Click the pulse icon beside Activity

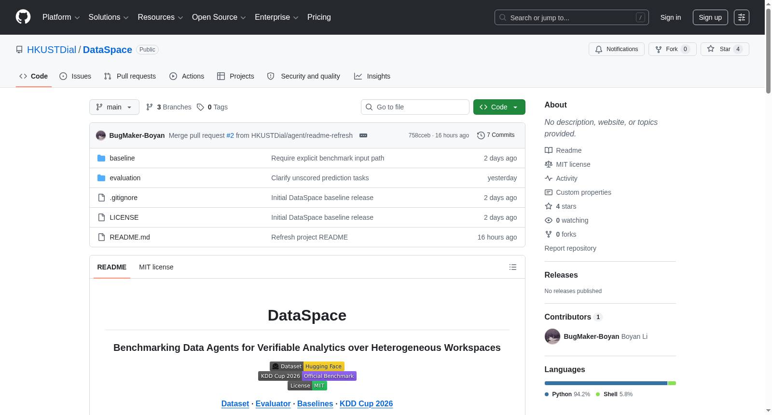[549, 178]
